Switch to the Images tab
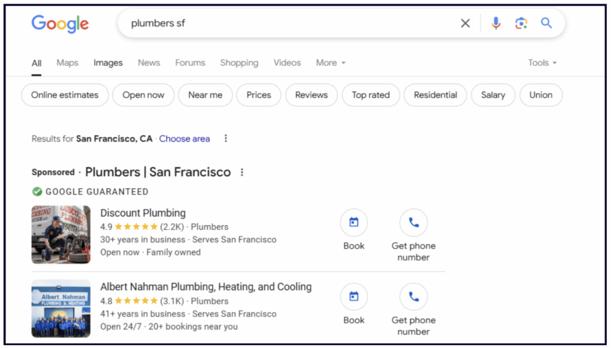This screenshot has width=611, height=348. pos(108,63)
